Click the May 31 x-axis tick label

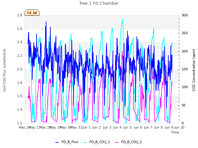pyautogui.click(x=76, y=127)
